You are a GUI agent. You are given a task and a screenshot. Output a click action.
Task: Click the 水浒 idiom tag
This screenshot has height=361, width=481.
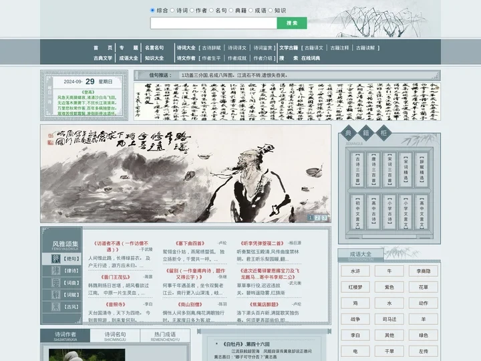tap(355, 271)
